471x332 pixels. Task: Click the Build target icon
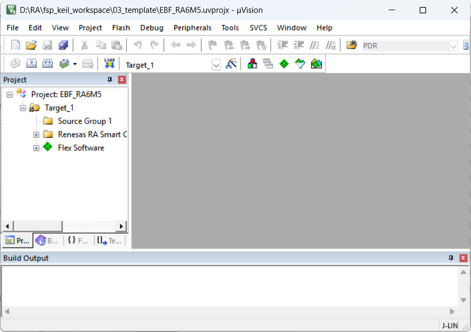pos(32,64)
